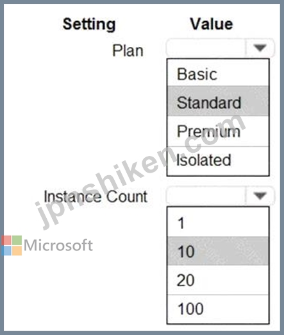Image resolution: width=284 pixels, height=335 pixels.
Task: Choose the Standard plan option
Action: 218,101
